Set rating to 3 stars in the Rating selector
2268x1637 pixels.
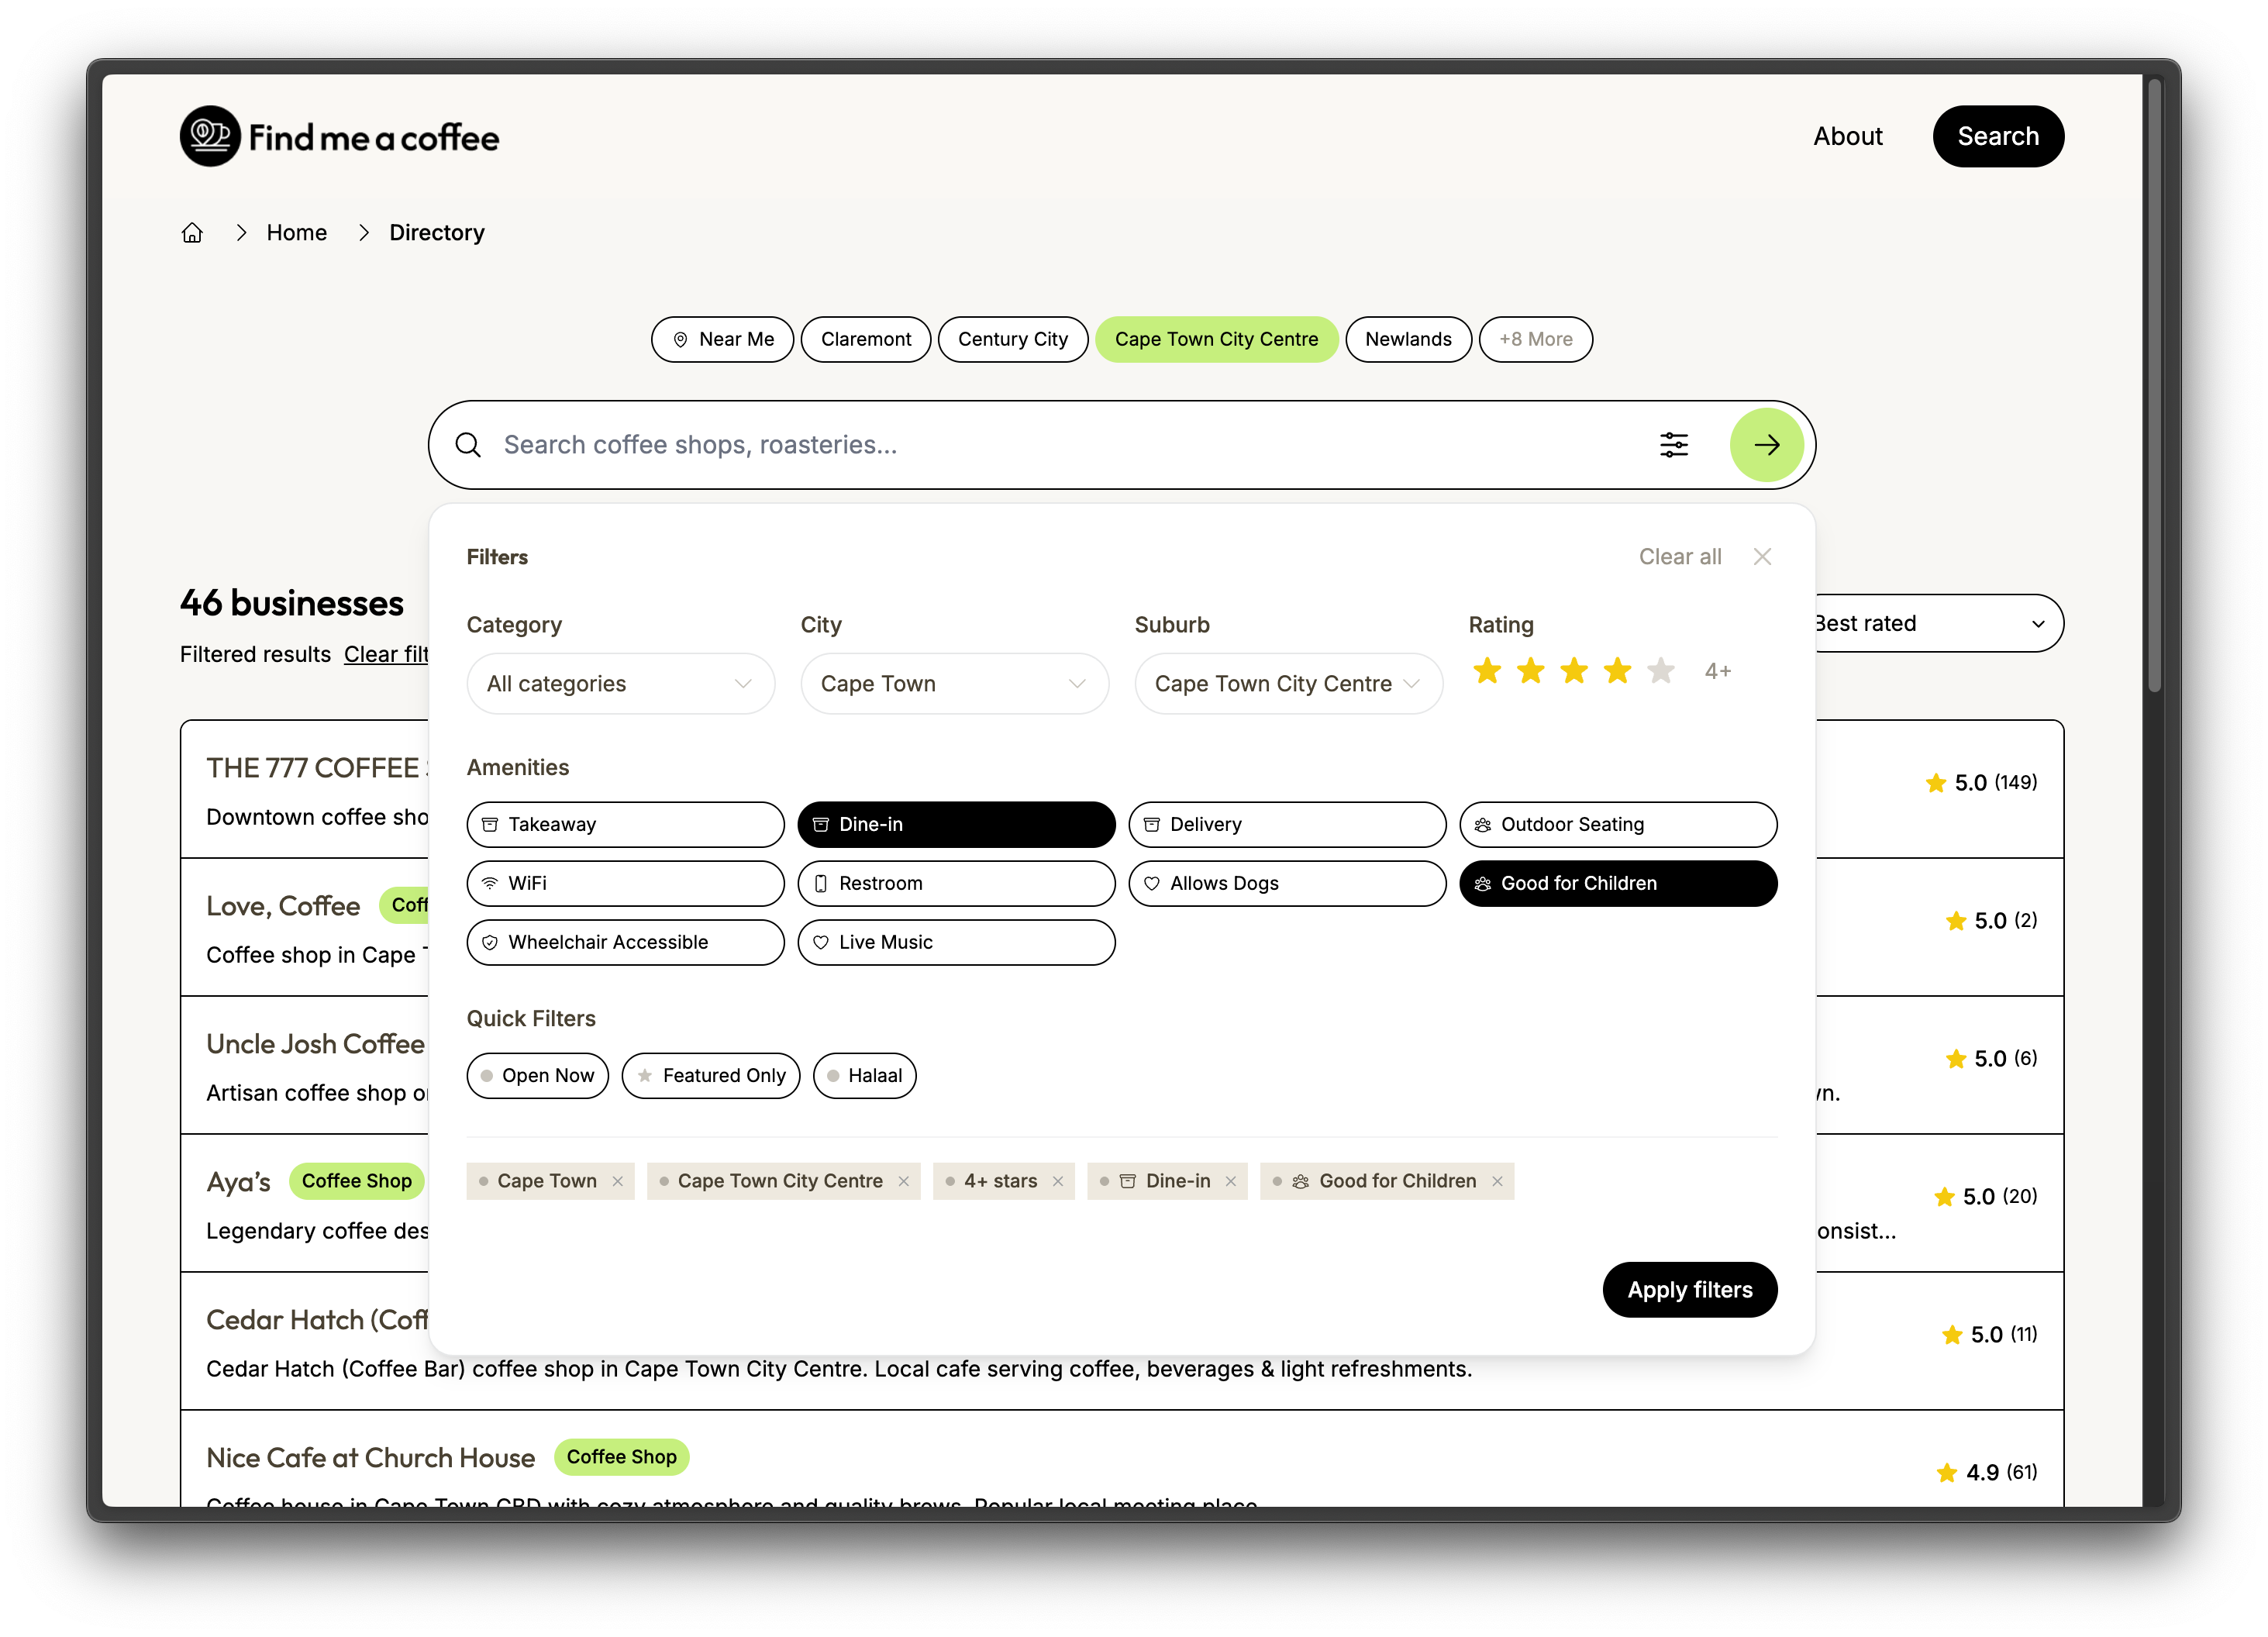tap(1573, 671)
